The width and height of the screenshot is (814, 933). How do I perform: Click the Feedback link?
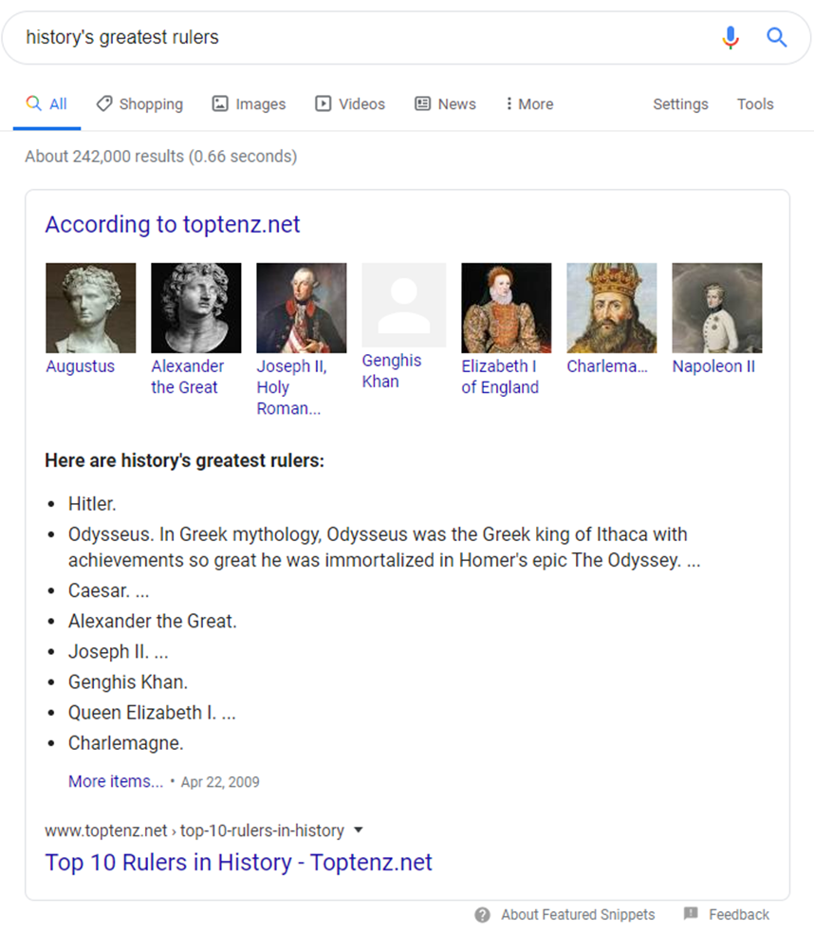(738, 915)
